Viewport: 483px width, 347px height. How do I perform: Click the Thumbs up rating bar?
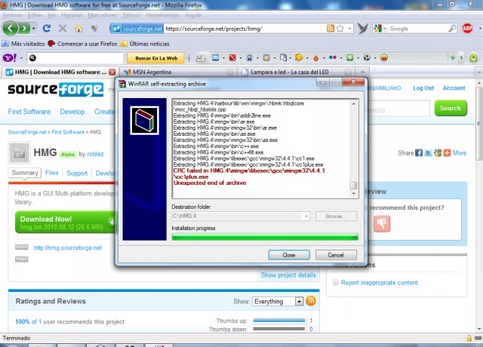(x=279, y=321)
